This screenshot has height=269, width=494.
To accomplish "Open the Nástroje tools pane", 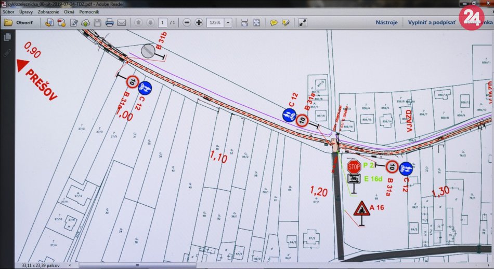I will pyautogui.click(x=386, y=23).
